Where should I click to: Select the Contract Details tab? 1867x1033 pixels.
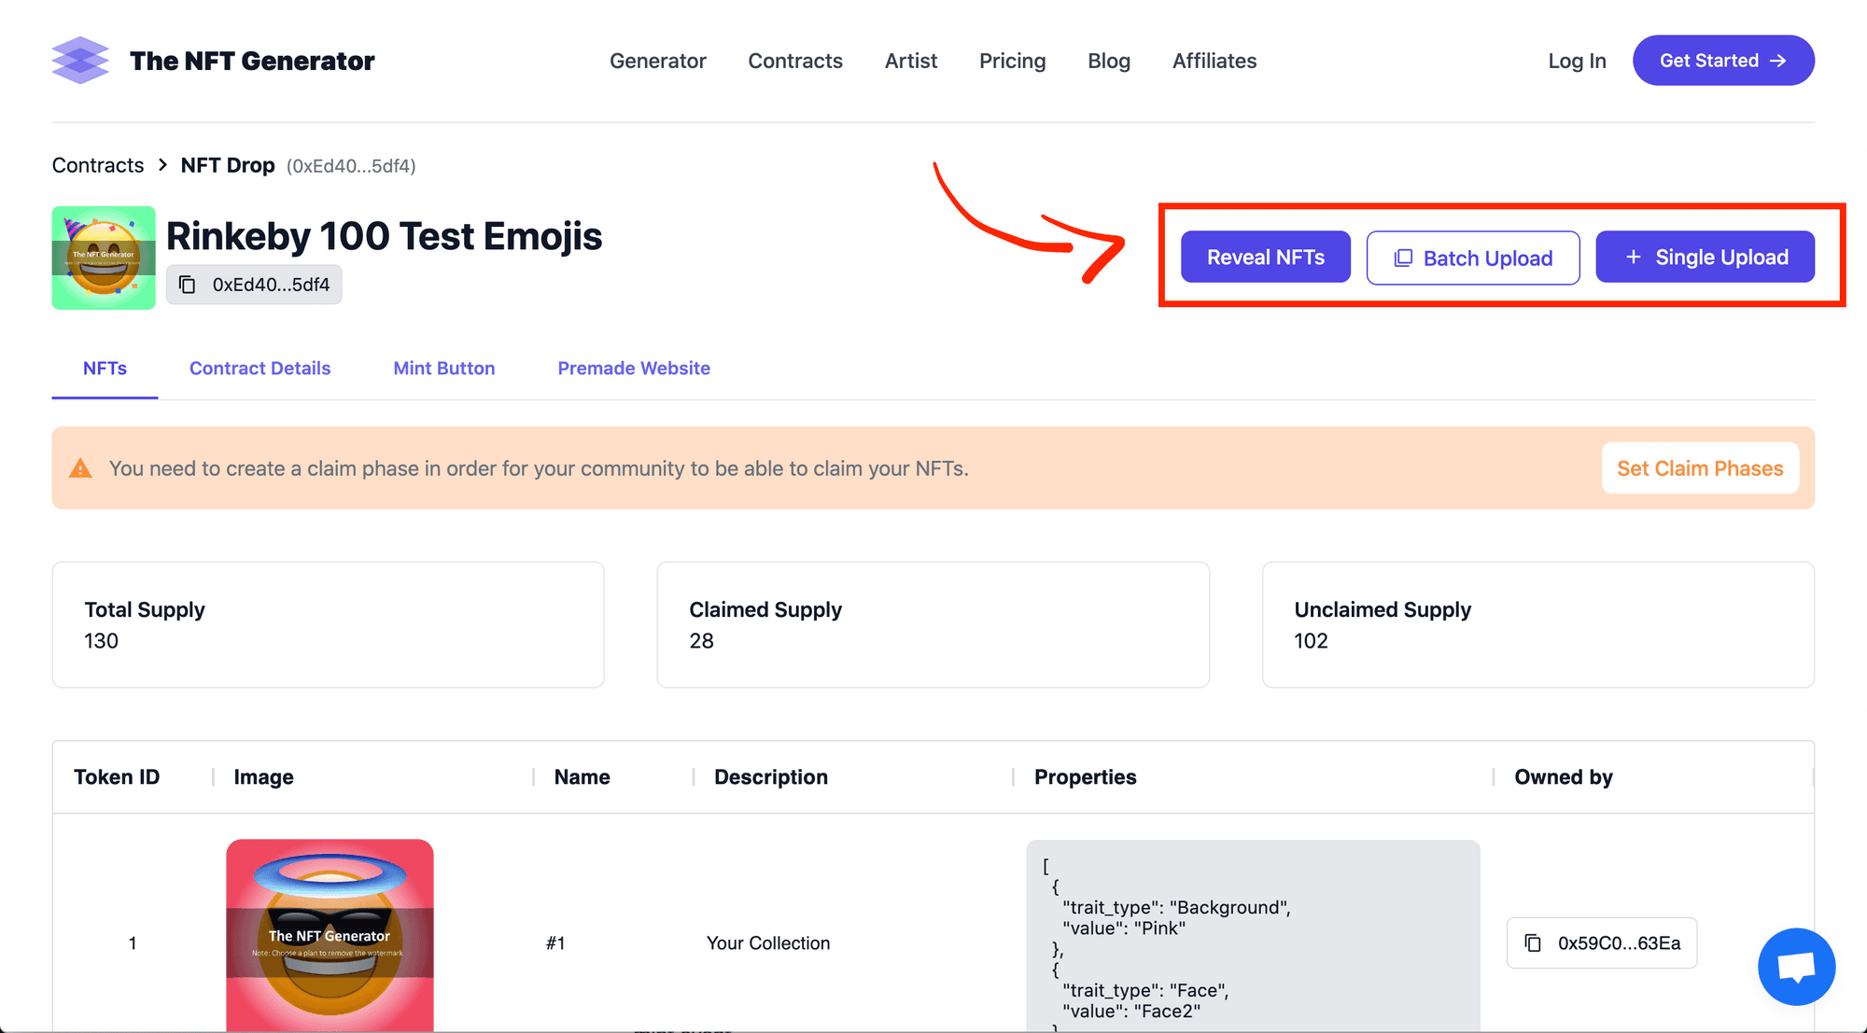tap(260, 368)
